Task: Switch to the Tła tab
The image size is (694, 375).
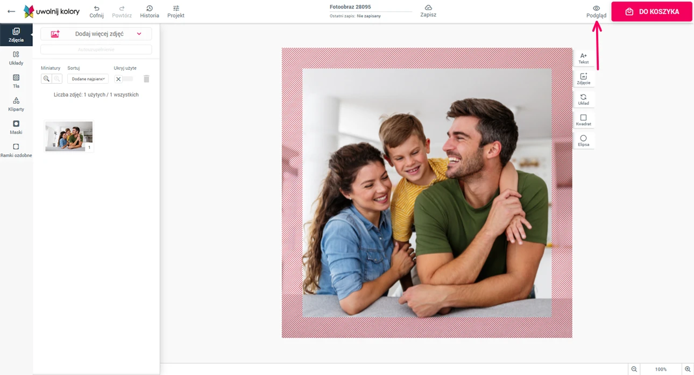Action: coord(16,81)
